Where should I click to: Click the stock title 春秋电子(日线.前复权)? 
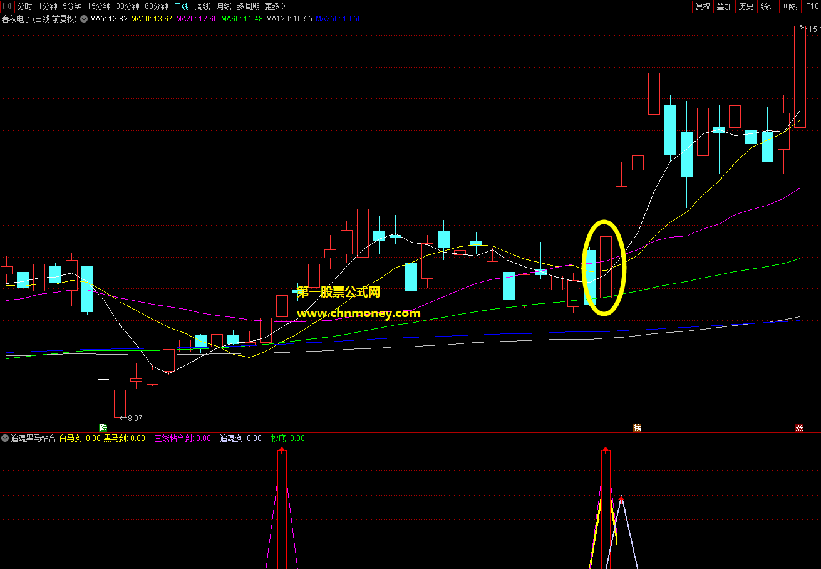(x=39, y=19)
